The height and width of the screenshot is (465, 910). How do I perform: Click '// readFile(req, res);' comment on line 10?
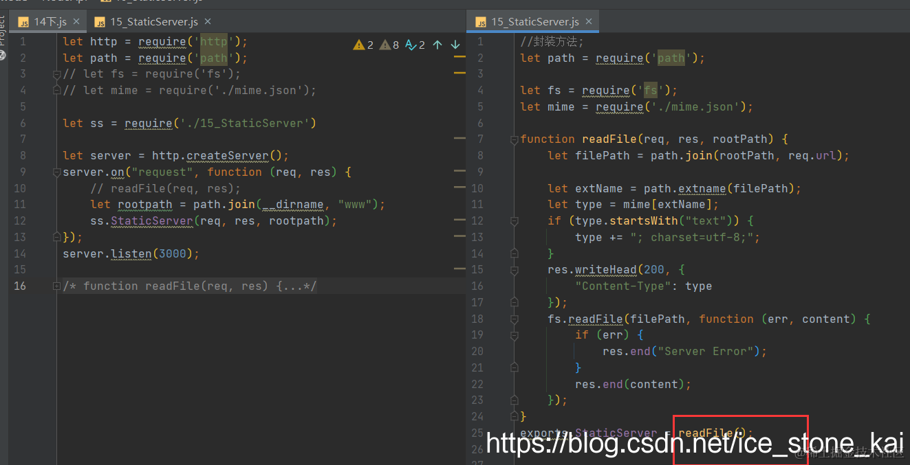(166, 188)
